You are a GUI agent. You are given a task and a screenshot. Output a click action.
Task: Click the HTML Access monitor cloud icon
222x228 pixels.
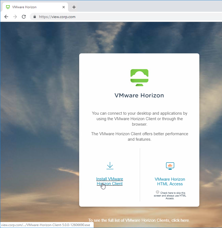click(x=170, y=166)
